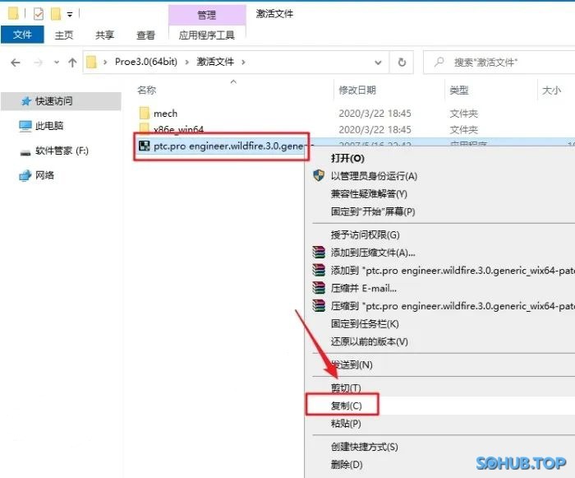Click the mech folder icon
The width and height of the screenshot is (575, 478).
click(x=145, y=114)
